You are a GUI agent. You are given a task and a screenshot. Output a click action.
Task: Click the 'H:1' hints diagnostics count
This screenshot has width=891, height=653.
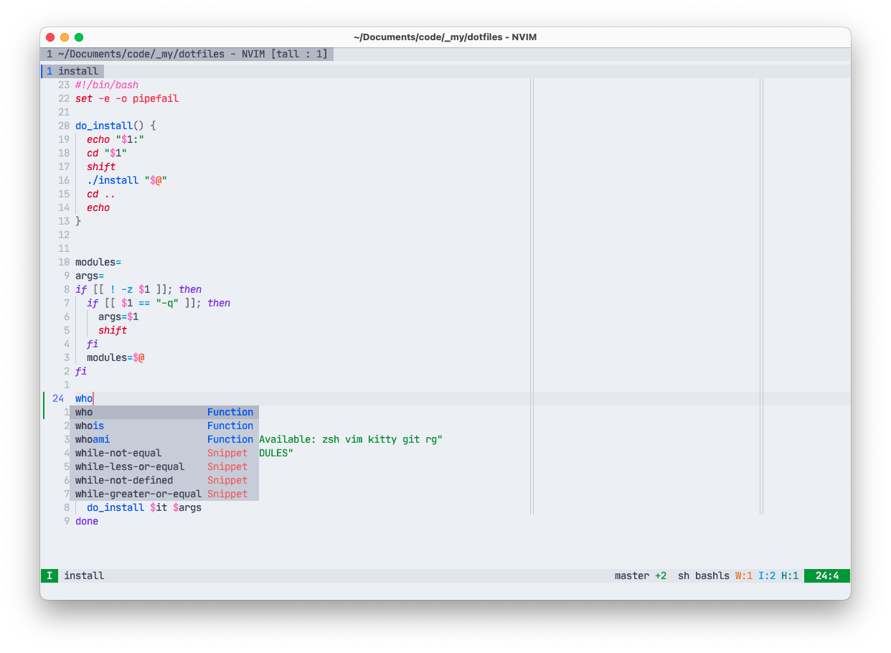(x=790, y=576)
